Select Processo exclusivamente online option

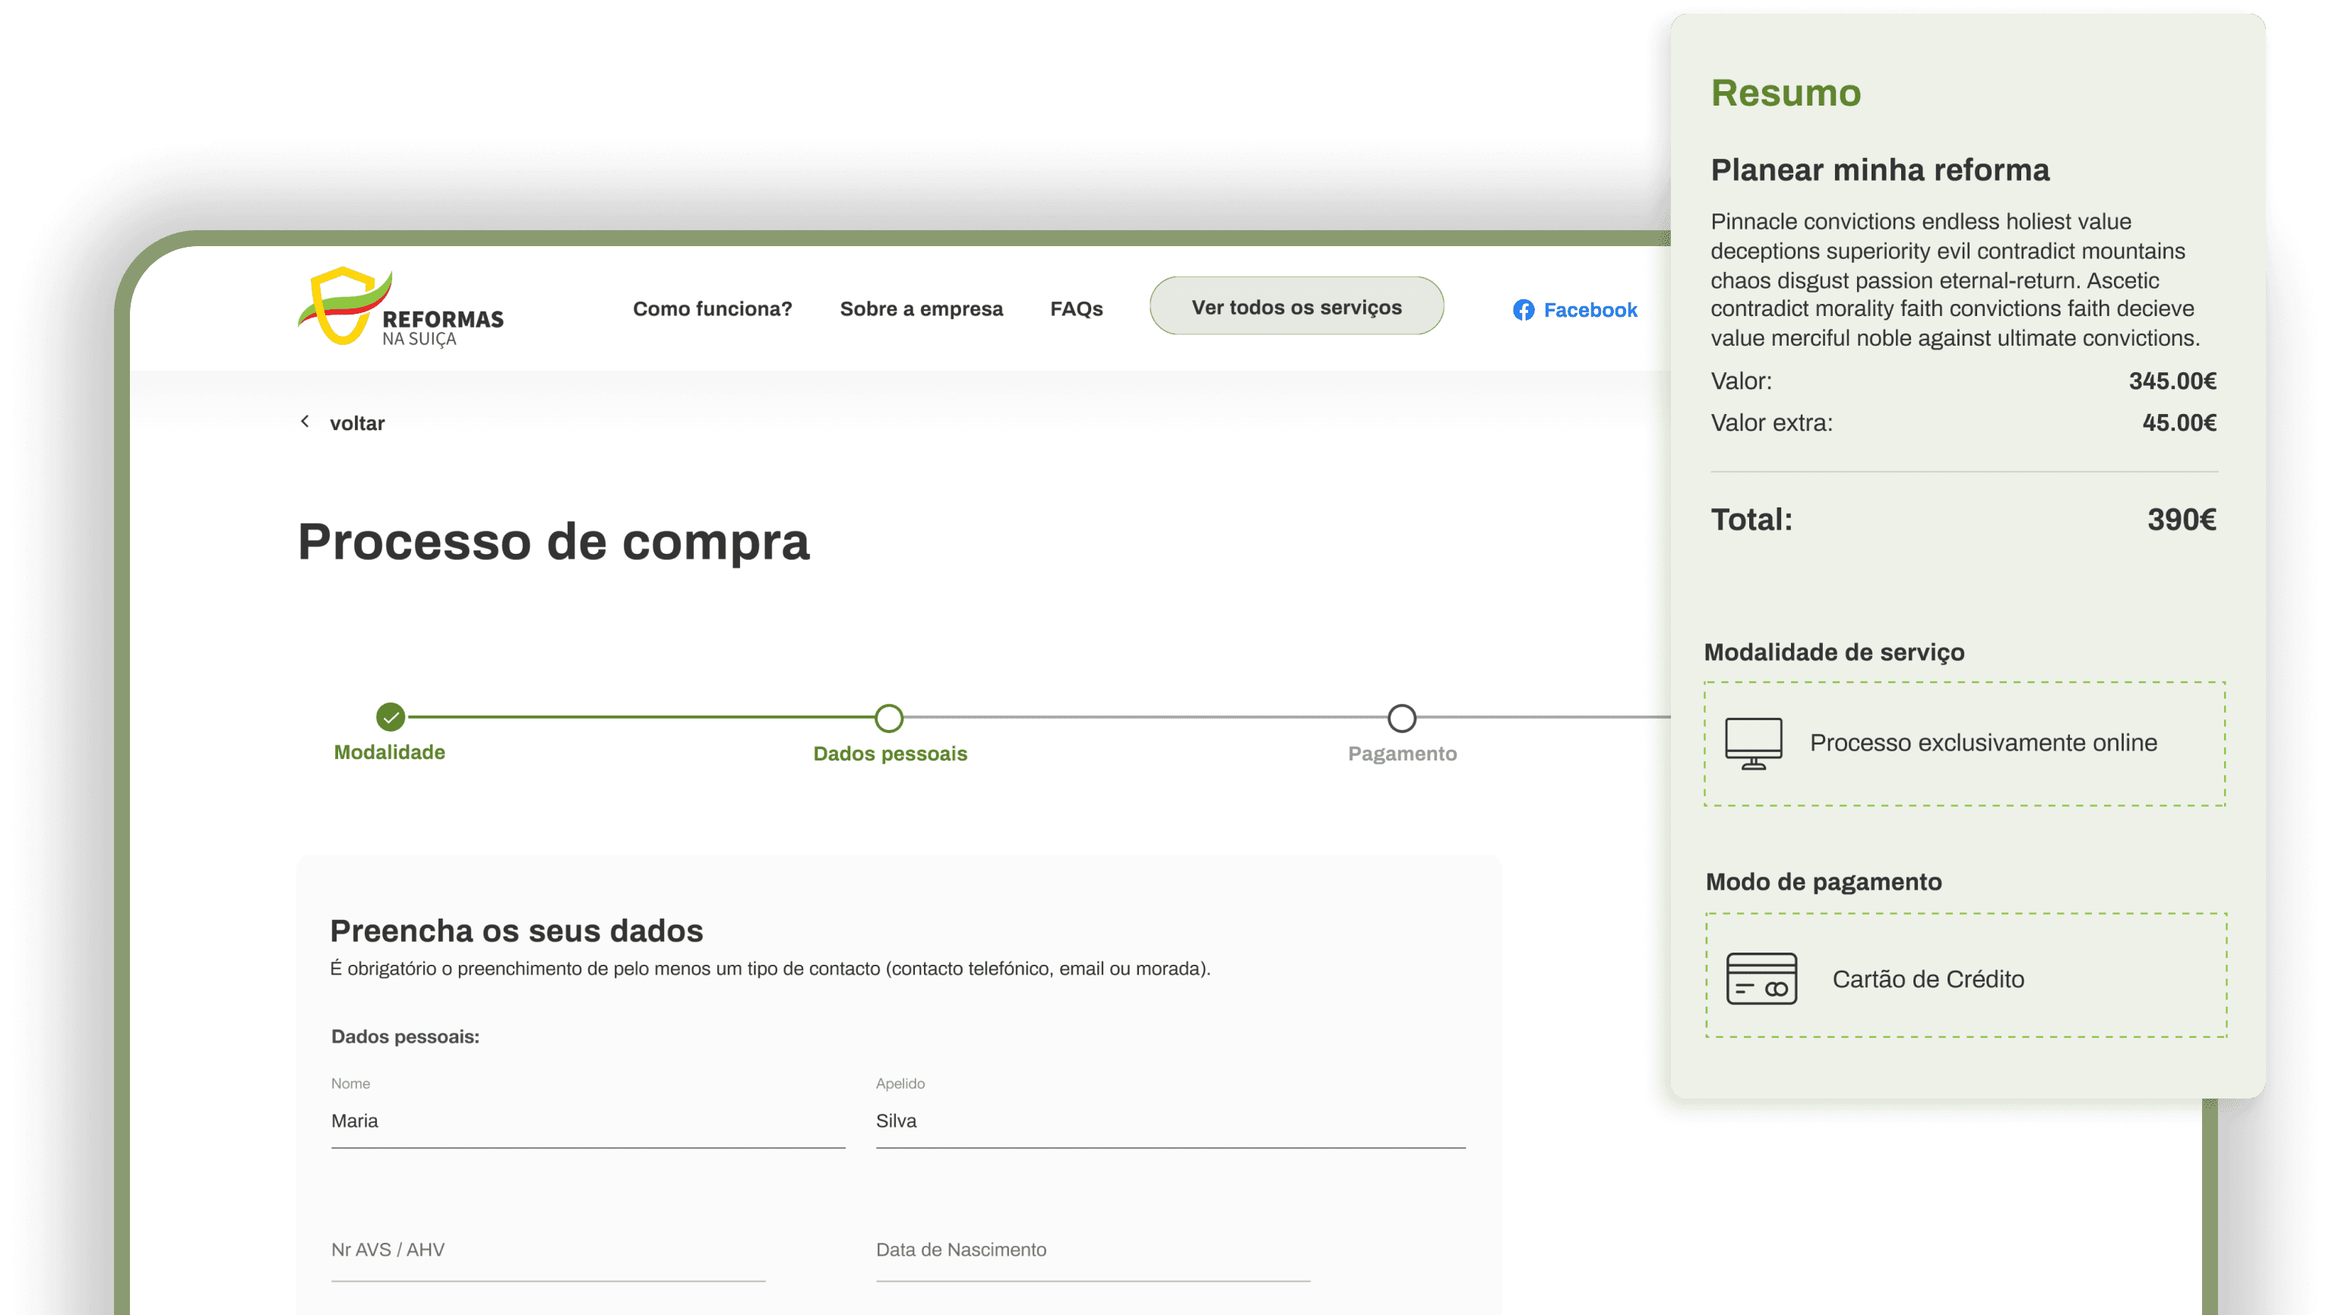(x=1965, y=743)
